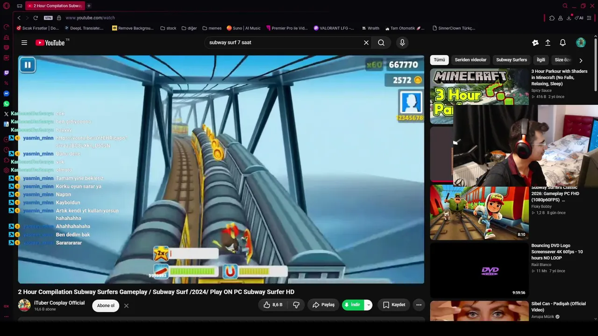This screenshot has height=336, width=598.
Task: Select the Subway Surfers chip
Action: 512,60
